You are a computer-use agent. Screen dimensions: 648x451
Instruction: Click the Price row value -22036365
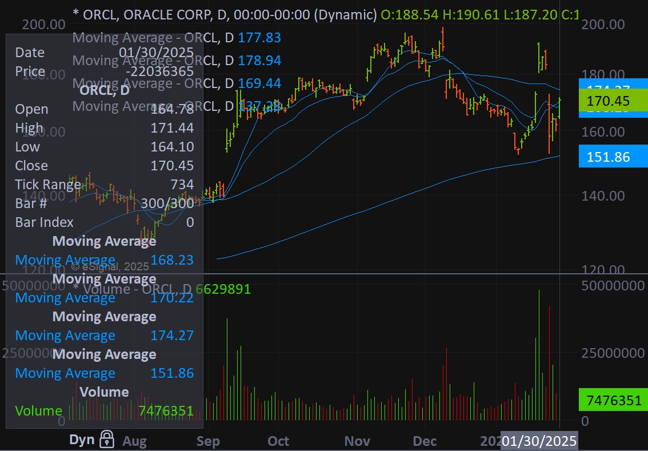click(x=159, y=71)
